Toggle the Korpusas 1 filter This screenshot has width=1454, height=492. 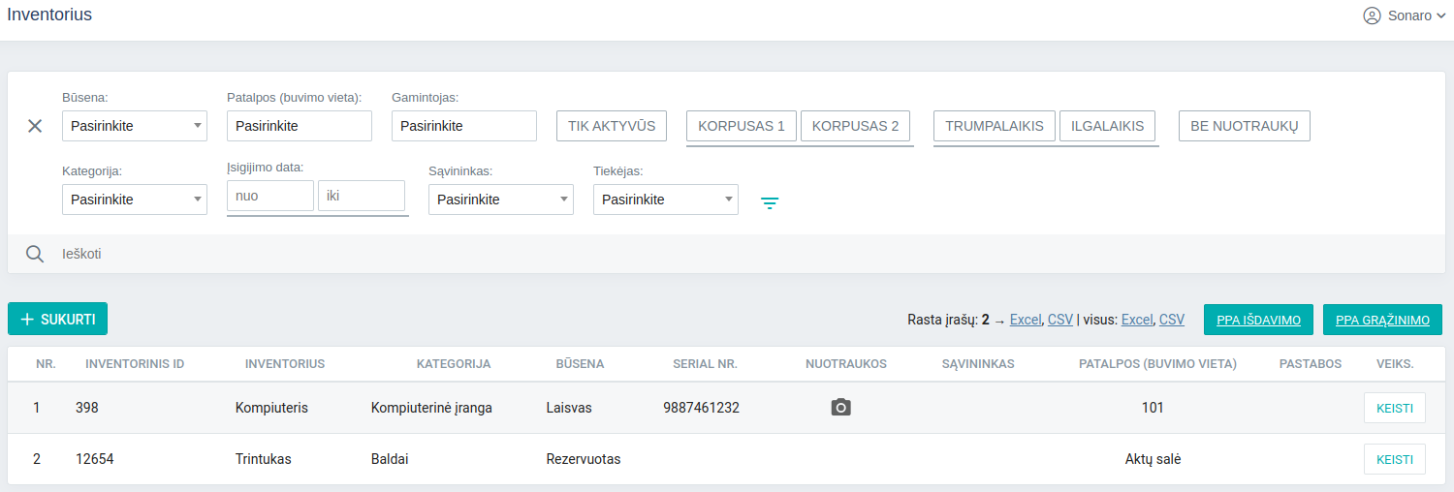point(741,126)
